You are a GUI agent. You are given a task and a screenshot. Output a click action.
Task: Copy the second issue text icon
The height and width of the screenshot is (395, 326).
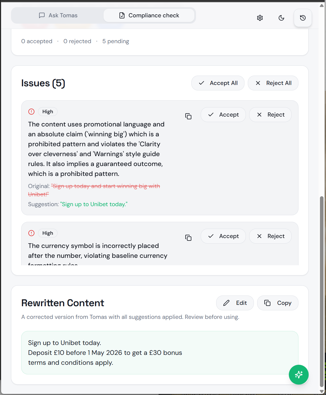188,238
